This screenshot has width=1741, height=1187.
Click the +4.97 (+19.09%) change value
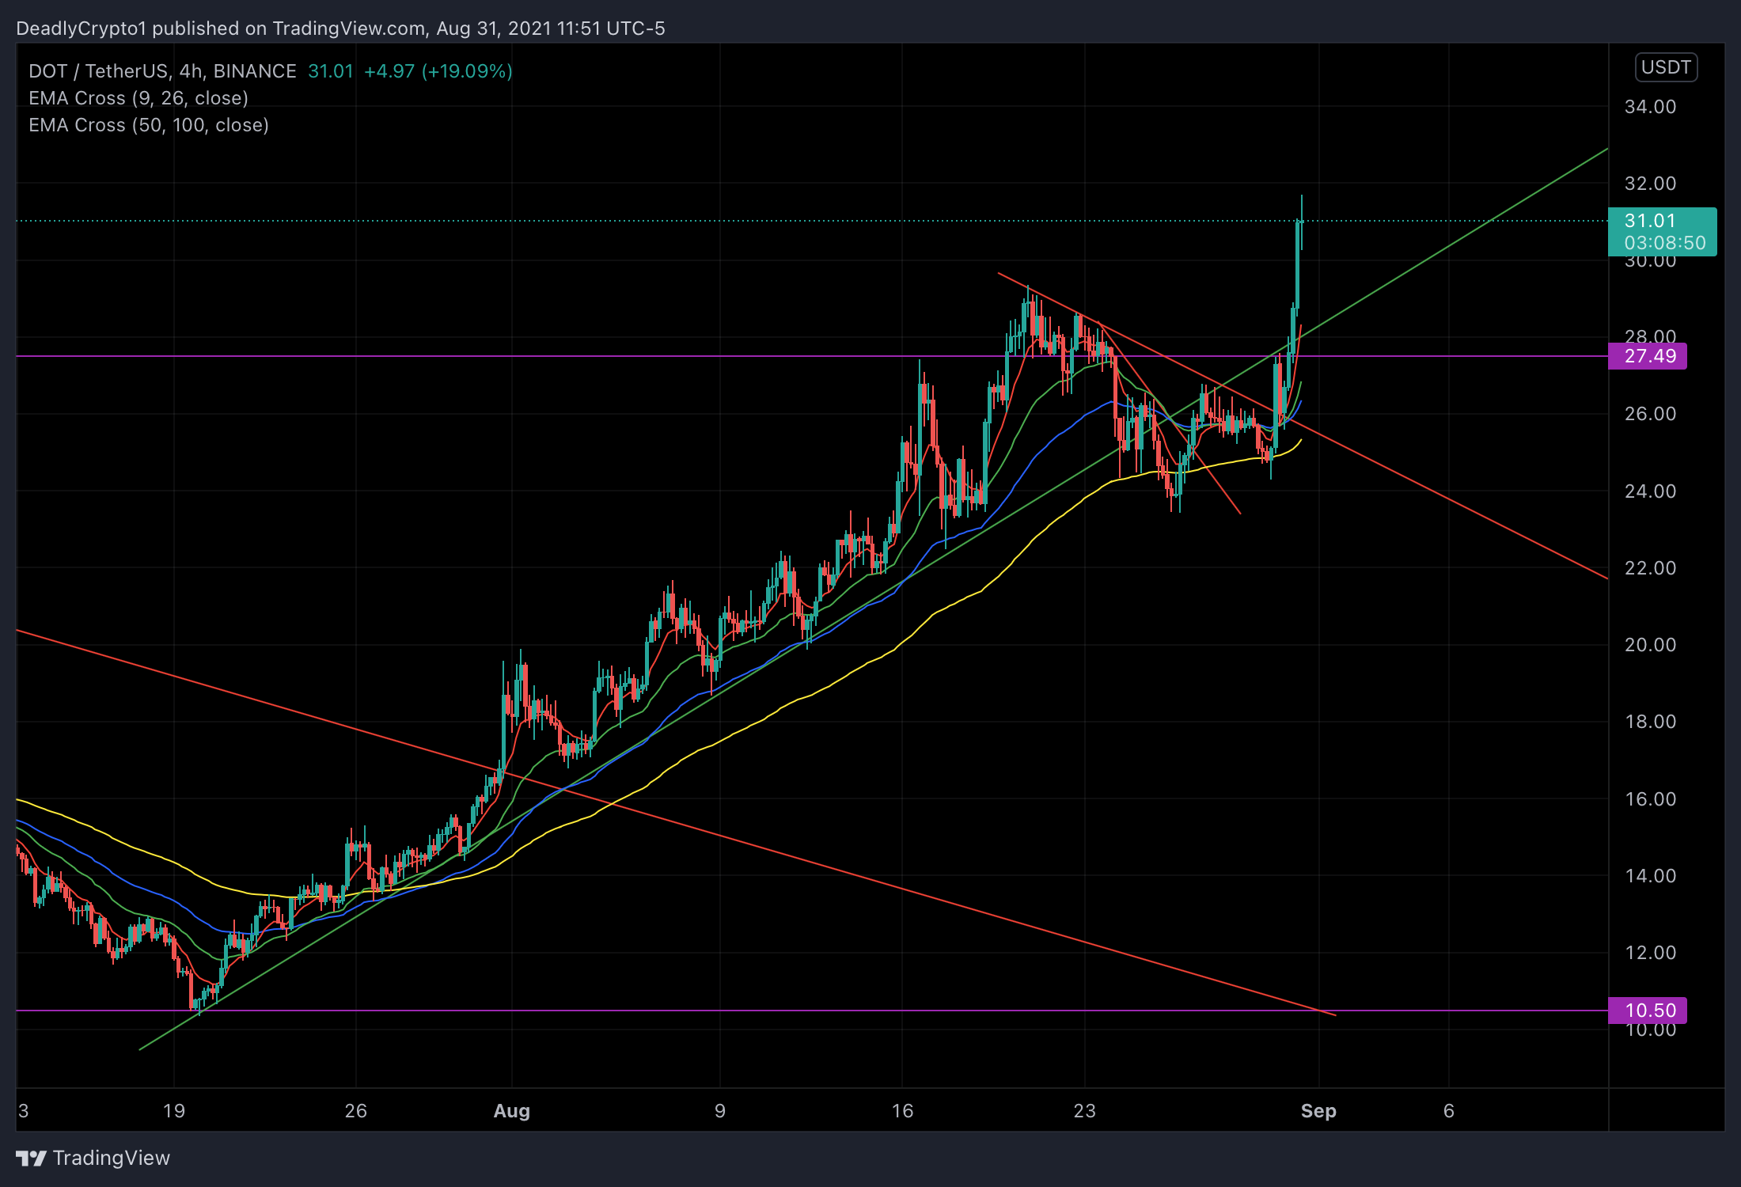[x=438, y=71]
